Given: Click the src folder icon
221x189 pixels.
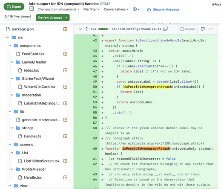Looking at the screenshot, I should pyautogui.click(x=14, y=38).
